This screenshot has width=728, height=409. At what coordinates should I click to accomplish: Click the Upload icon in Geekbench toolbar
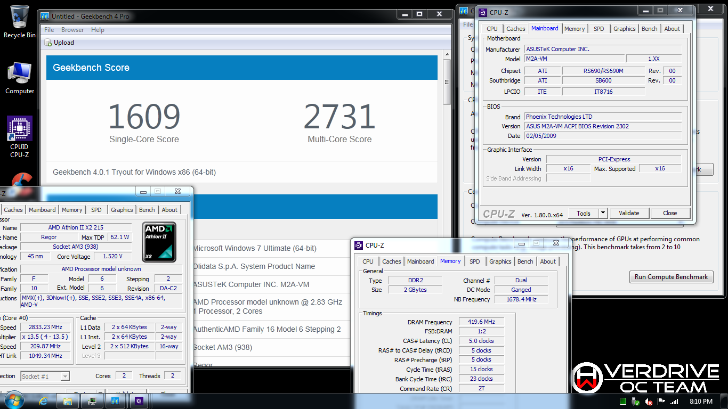[48, 43]
